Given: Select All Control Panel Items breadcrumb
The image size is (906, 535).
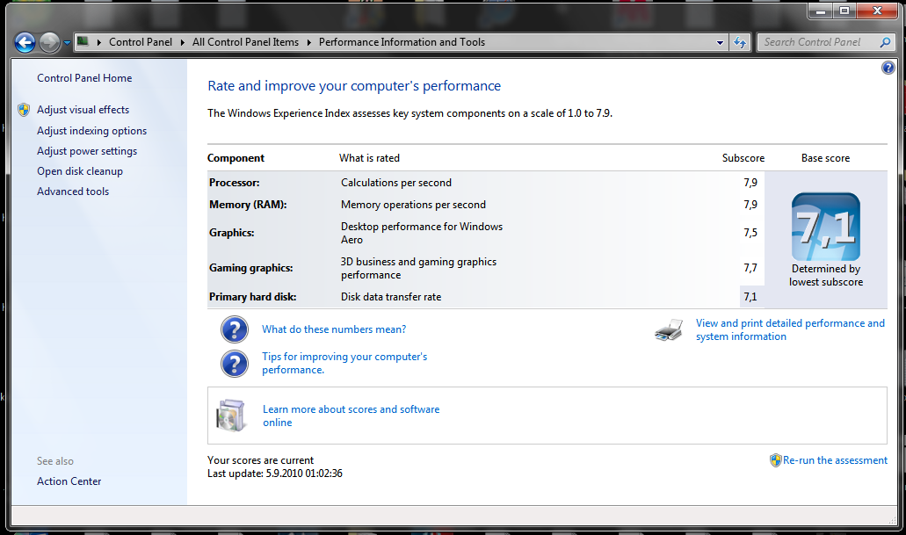Looking at the screenshot, I should (245, 42).
